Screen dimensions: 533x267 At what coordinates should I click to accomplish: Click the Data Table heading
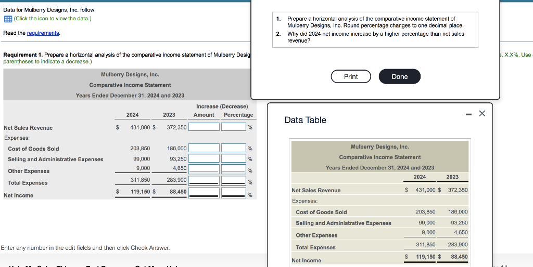pos(305,120)
